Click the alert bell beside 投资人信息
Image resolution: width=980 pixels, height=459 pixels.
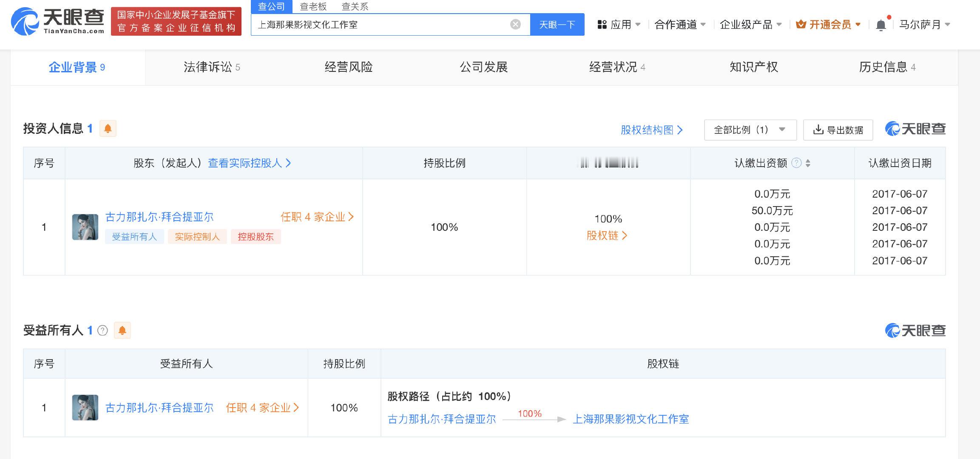108,128
